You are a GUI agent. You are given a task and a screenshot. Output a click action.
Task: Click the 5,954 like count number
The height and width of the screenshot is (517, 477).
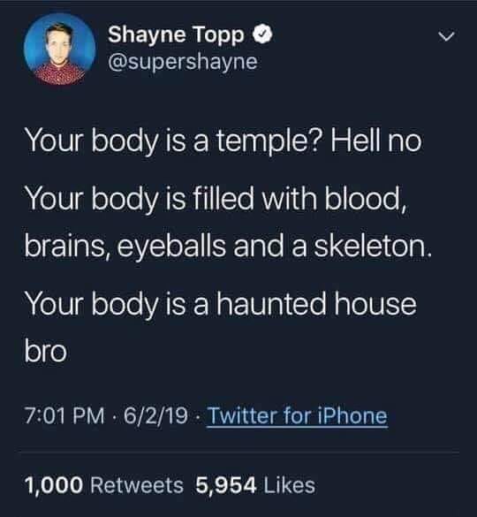pyautogui.click(x=226, y=486)
